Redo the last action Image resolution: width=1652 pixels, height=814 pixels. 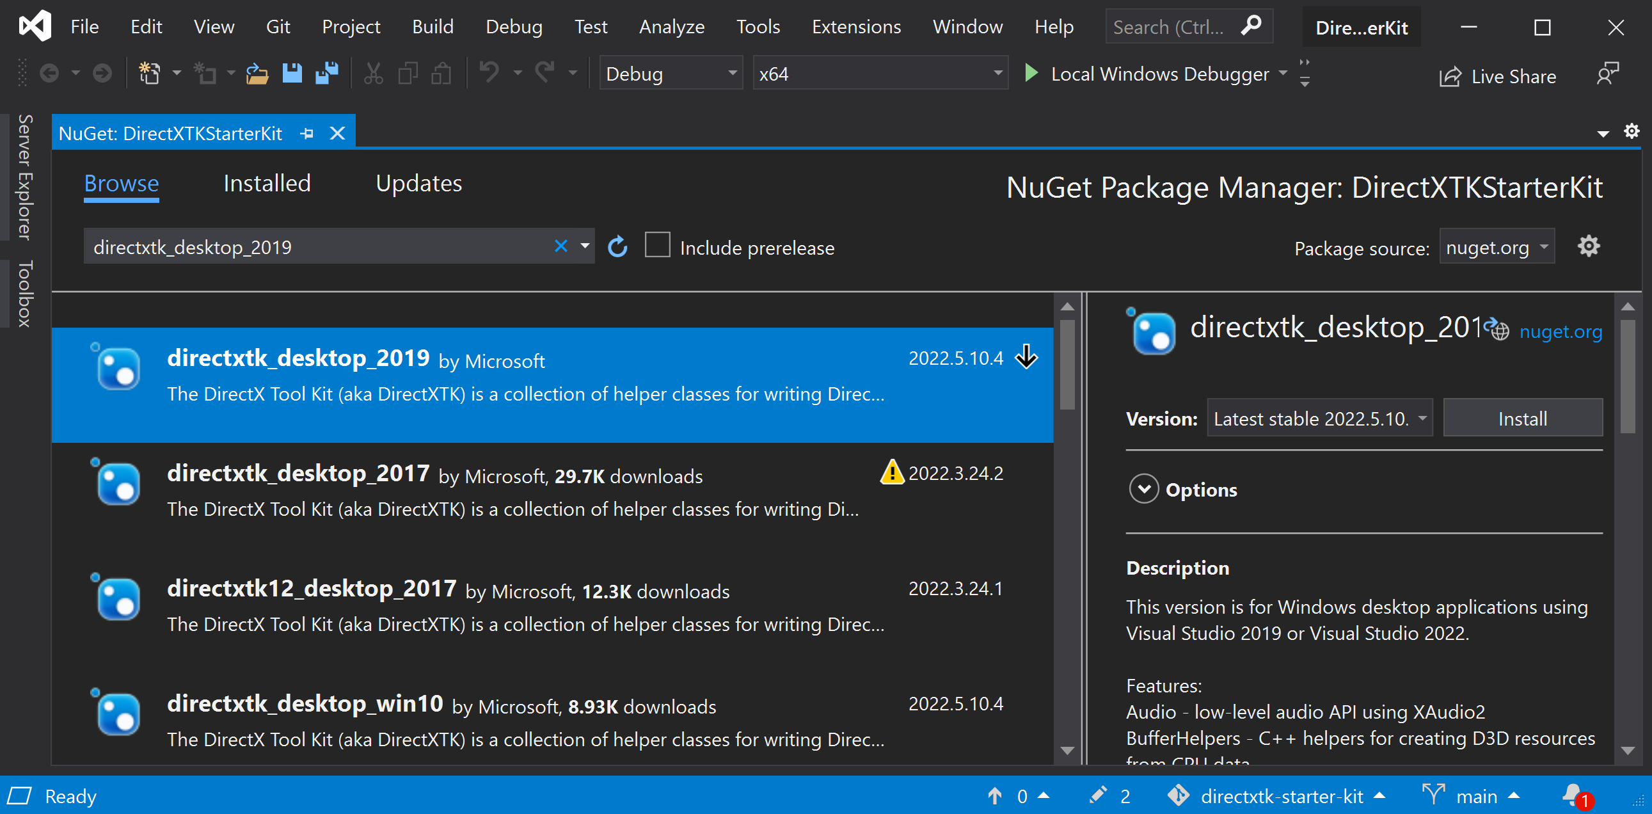coord(545,72)
